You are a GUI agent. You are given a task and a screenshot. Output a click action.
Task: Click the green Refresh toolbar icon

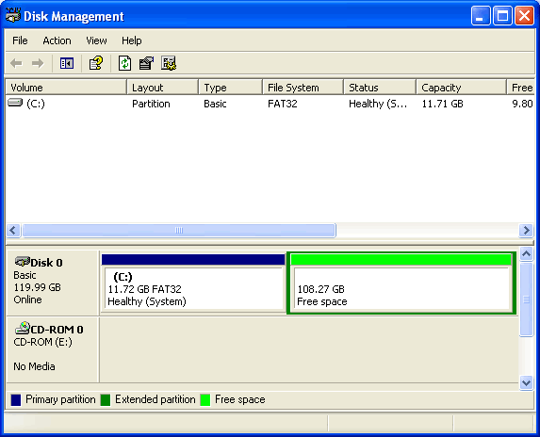(x=124, y=63)
